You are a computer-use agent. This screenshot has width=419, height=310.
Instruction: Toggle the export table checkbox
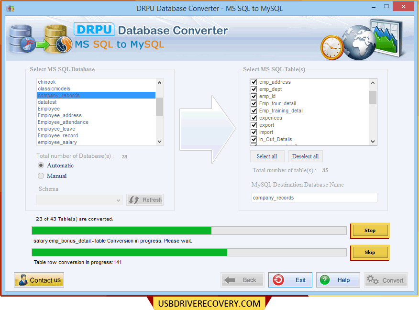coord(254,125)
